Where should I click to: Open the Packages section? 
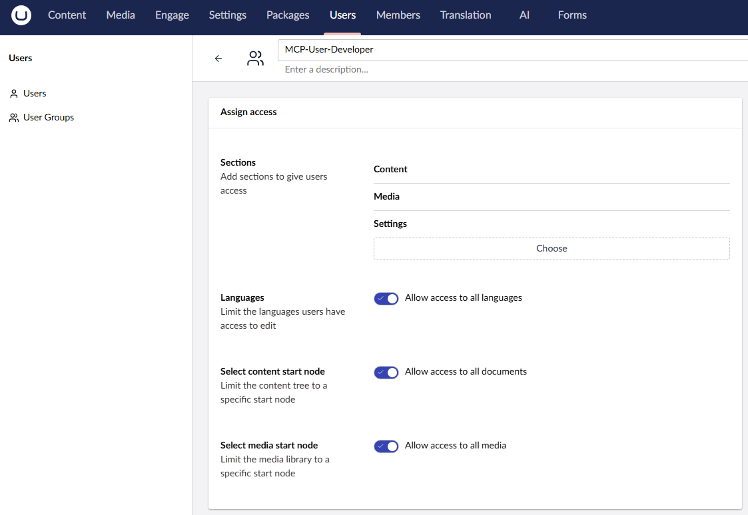click(288, 15)
